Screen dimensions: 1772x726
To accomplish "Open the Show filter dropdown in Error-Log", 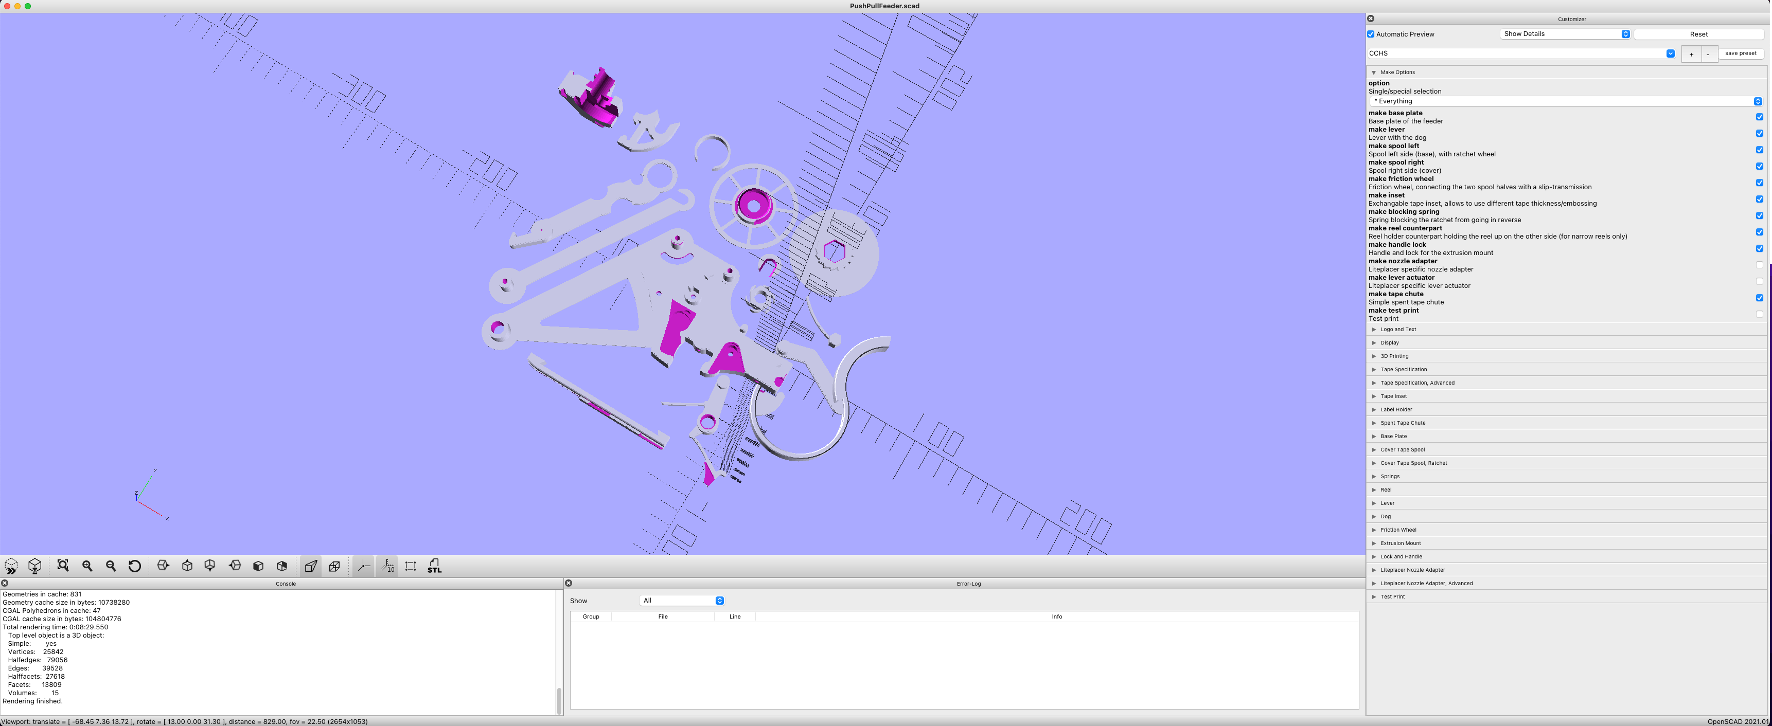I will click(x=682, y=600).
